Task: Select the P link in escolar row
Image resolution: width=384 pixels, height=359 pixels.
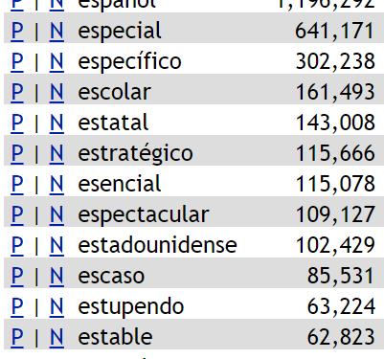Action: tap(17, 92)
